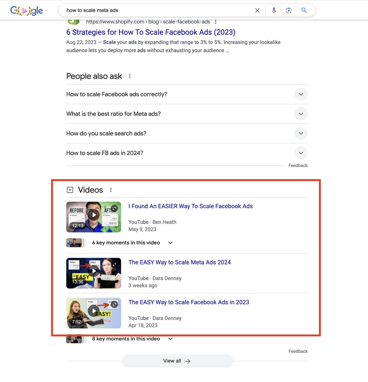
Task: Open 'The EASY Way to Scale Facebook Ads in 2023'
Action: click(189, 302)
